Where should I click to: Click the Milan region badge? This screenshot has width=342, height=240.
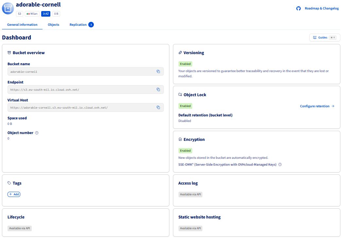pyautogui.click(x=32, y=14)
